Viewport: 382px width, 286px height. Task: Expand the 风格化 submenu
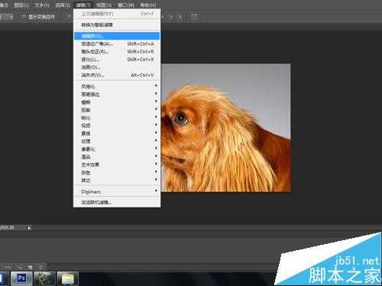coord(117,86)
